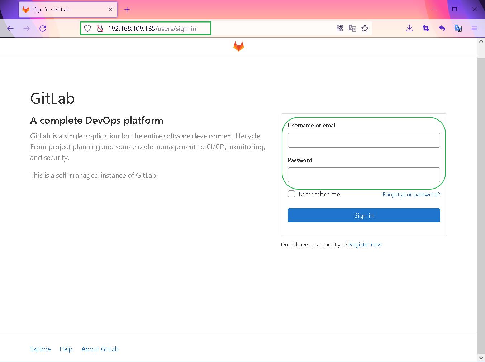Open the Help footer link
The height and width of the screenshot is (362, 485).
[x=66, y=349]
